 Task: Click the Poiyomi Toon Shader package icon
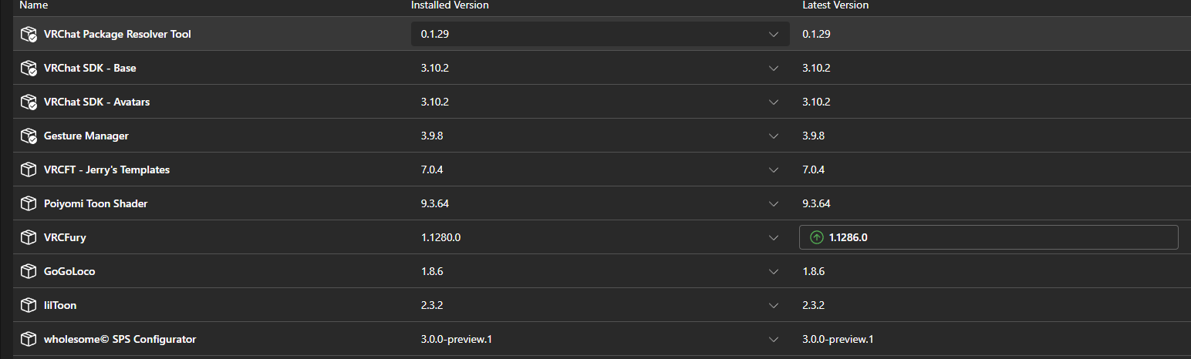pyautogui.click(x=29, y=203)
